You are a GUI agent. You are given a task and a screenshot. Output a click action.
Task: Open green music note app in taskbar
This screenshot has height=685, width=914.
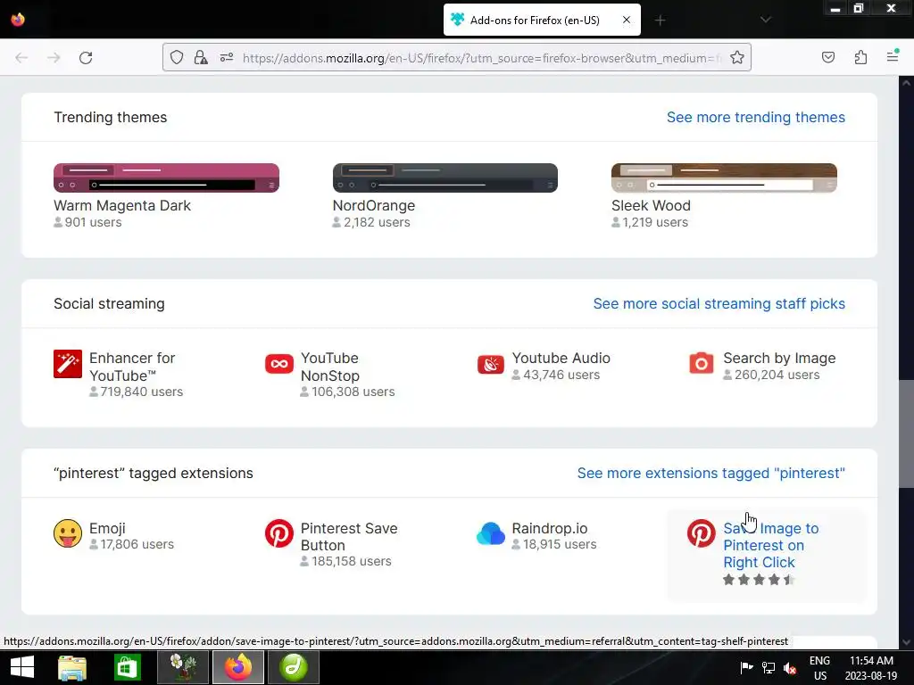click(x=293, y=667)
